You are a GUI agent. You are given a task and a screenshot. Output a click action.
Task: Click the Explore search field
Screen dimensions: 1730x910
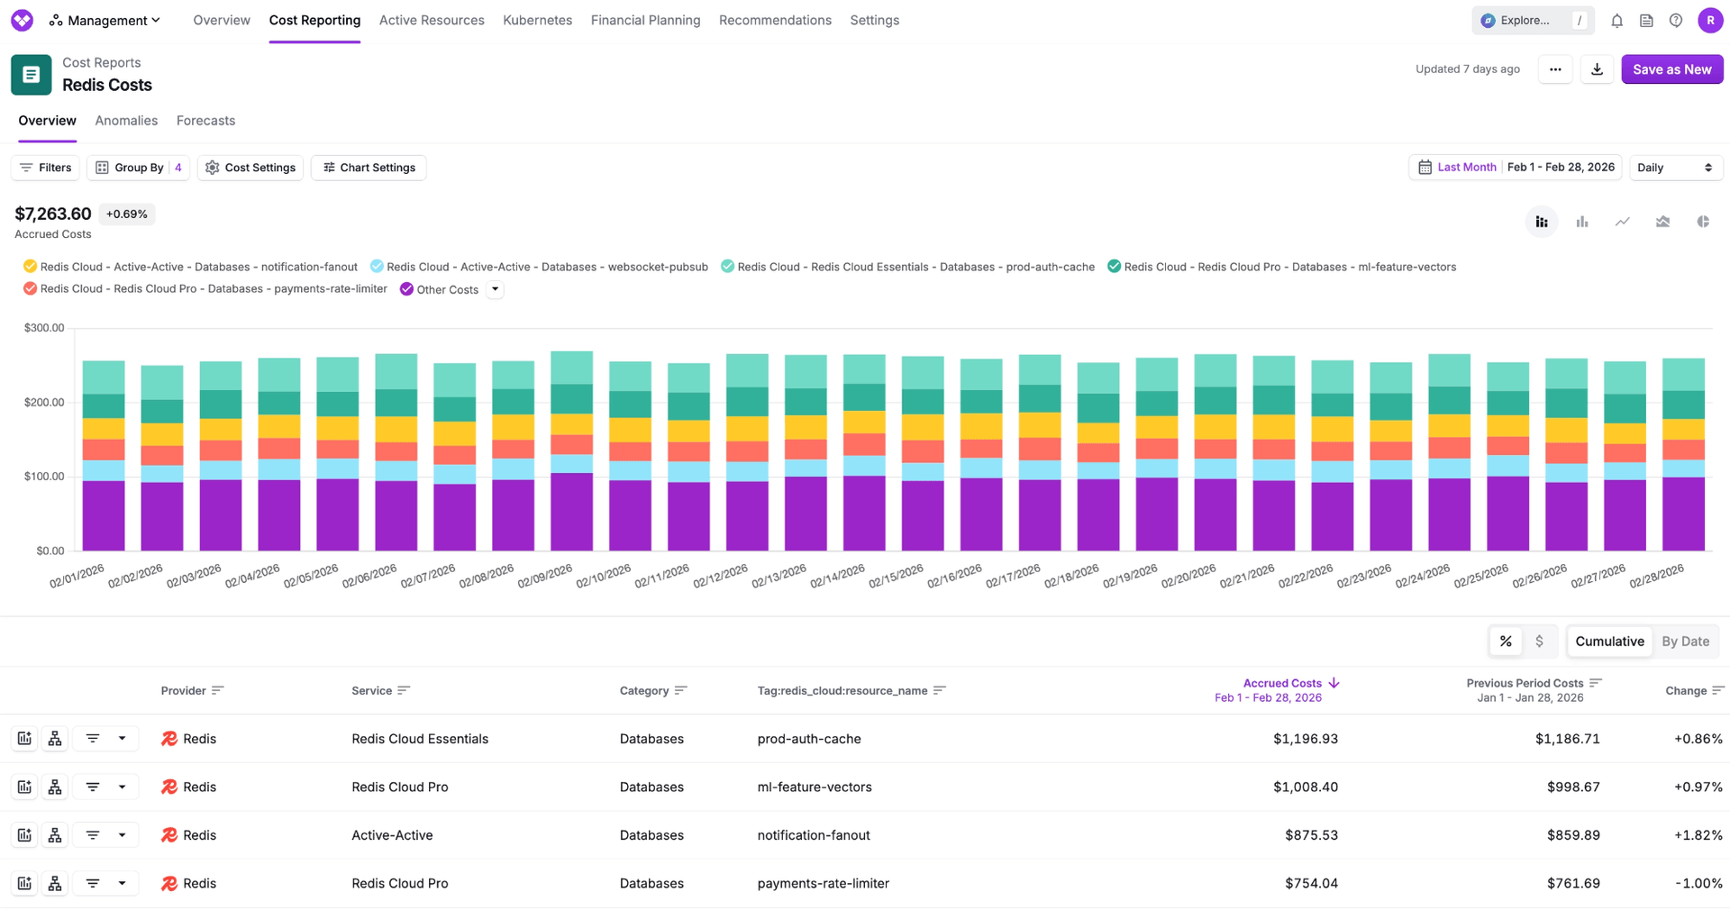[x=1532, y=20]
